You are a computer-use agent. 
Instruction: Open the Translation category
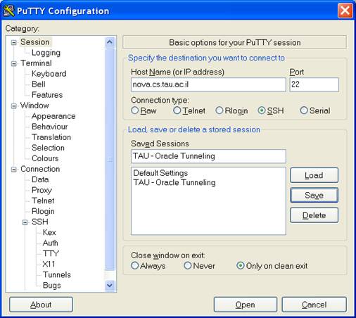(51, 137)
